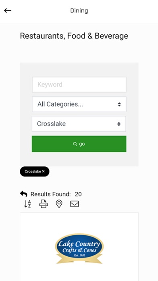Click the Restaurants, Food & Beverage heading
This screenshot has height=281, width=158.
tap(74, 36)
